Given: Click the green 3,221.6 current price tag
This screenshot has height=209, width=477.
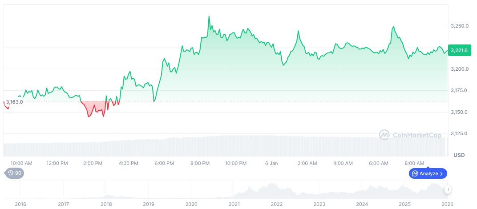Looking at the screenshot, I should (459, 50).
